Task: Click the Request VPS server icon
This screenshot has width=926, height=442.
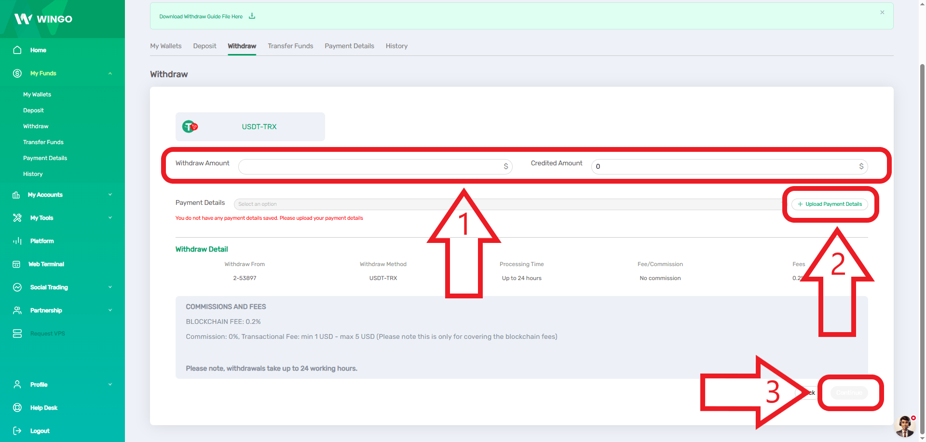Action: point(17,334)
